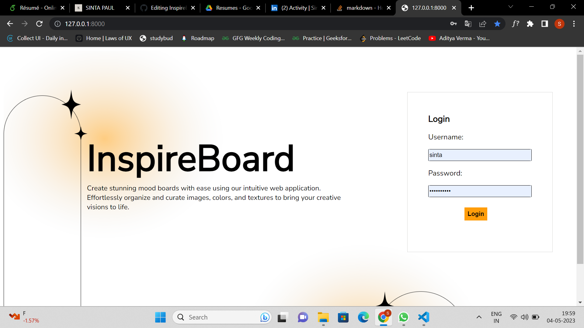The height and width of the screenshot is (328, 584).
Task: Reload the current page
Action: tap(40, 24)
